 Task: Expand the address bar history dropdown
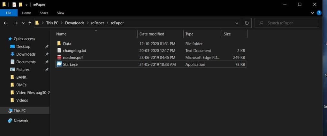[x=237, y=23]
